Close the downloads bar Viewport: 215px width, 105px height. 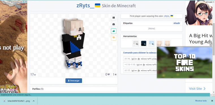point(212,101)
